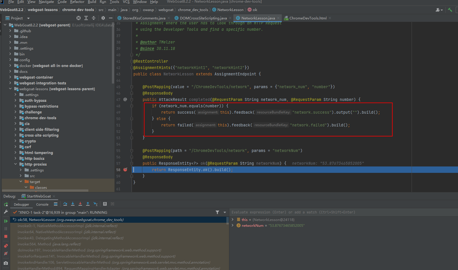Pause the program

coord(6,229)
